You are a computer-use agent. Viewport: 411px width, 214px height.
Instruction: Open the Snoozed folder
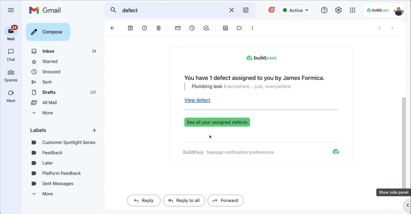(64, 72)
